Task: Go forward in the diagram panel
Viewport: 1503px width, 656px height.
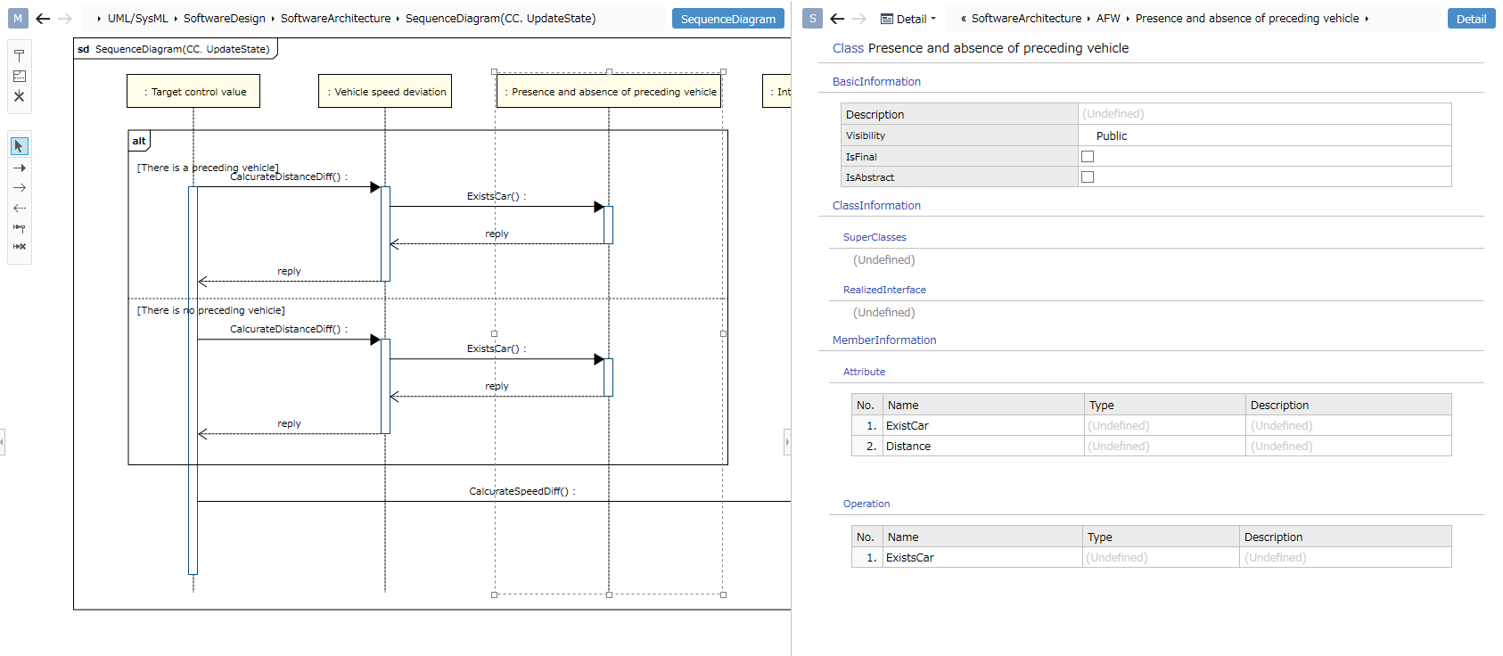Action: click(x=65, y=18)
